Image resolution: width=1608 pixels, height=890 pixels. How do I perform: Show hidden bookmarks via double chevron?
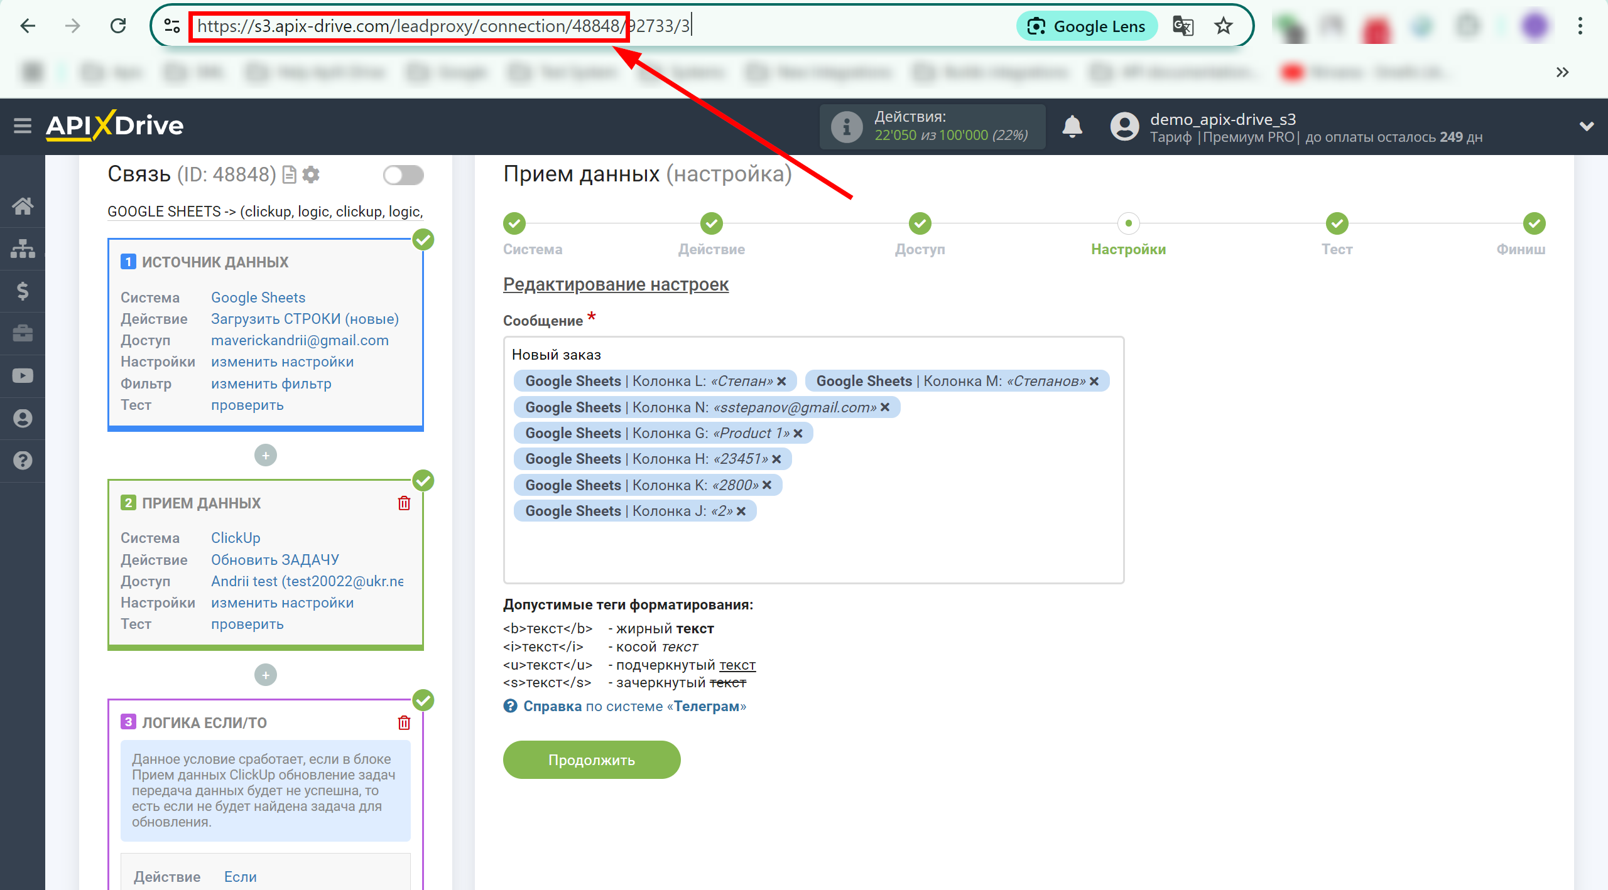pyautogui.click(x=1562, y=72)
